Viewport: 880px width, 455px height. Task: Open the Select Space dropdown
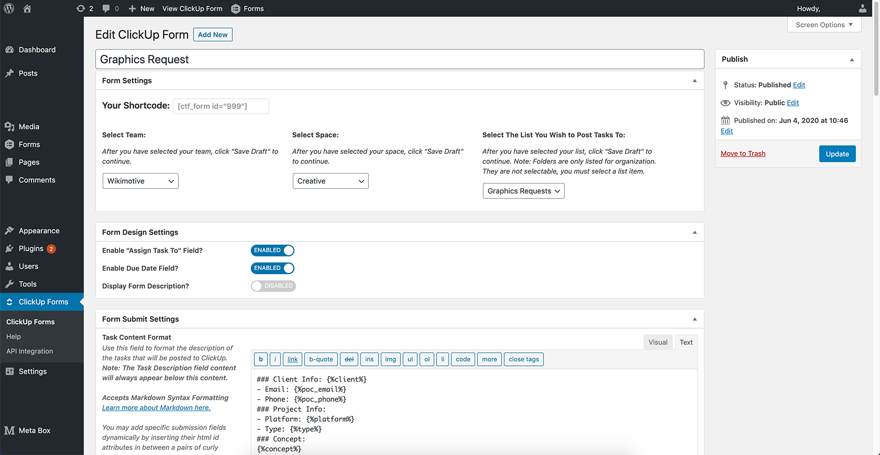(x=331, y=181)
